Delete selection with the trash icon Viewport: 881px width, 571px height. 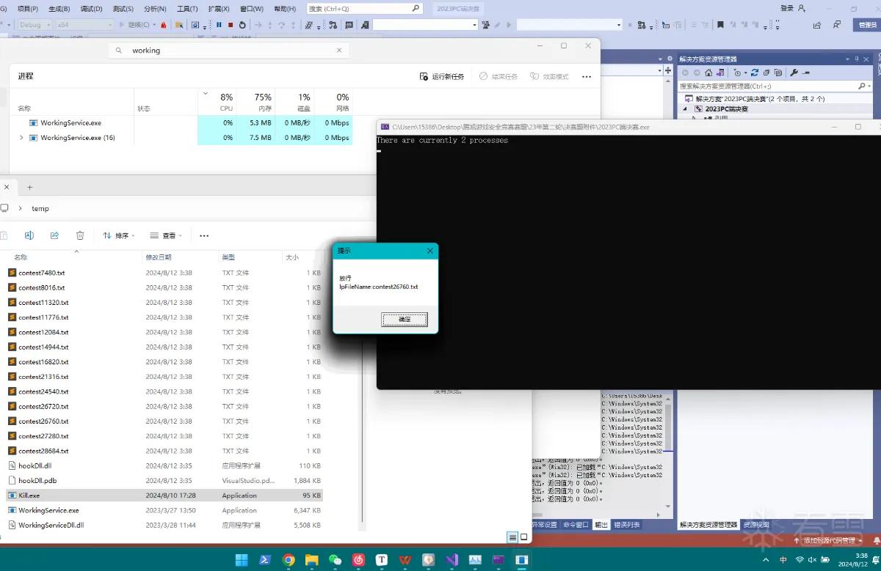point(80,235)
